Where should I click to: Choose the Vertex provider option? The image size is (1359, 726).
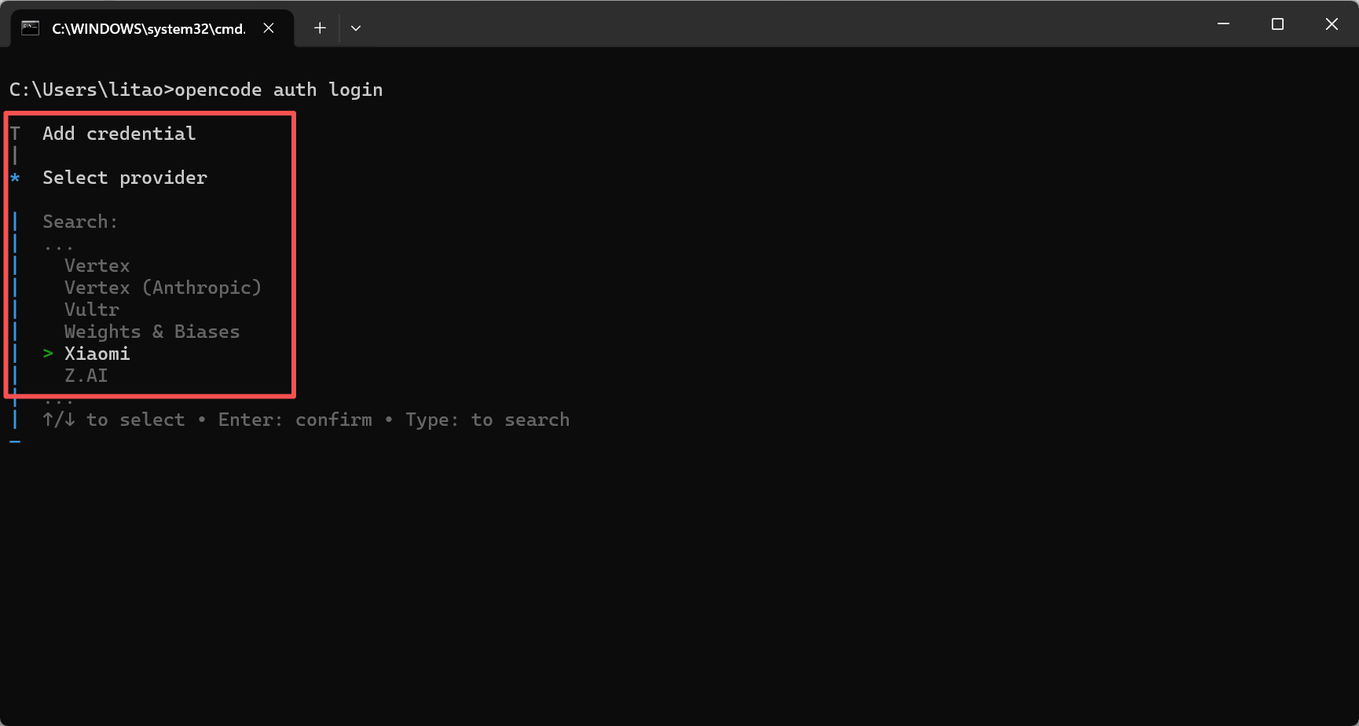pos(97,266)
